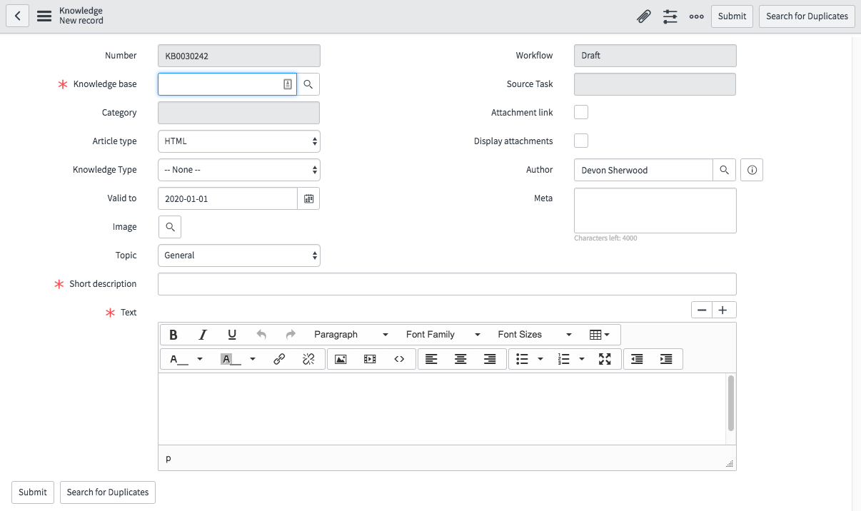Open the Valid to calendar picker
The height and width of the screenshot is (511, 861).
tap(308, 198)
